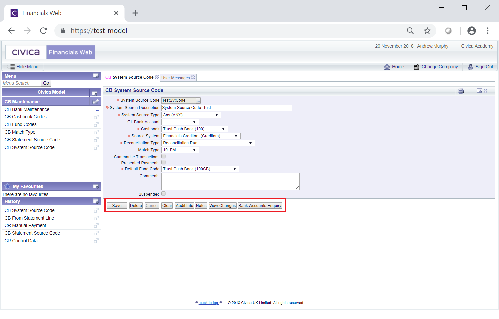Open the browser three-dot menu
The height and width of the screenshot is (319, 499).
pyautogui.click(x=488, y=31)
